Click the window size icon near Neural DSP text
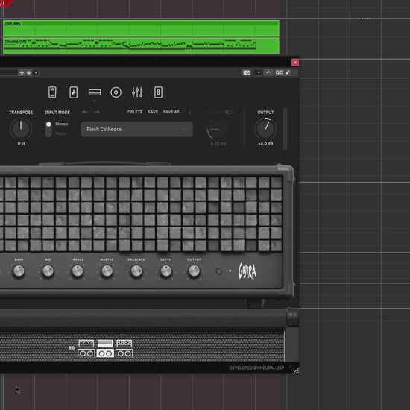This screenshot has width=410, height=410. (291, 368)
